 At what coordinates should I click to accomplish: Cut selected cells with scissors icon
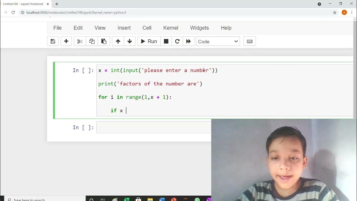(80, 41)
